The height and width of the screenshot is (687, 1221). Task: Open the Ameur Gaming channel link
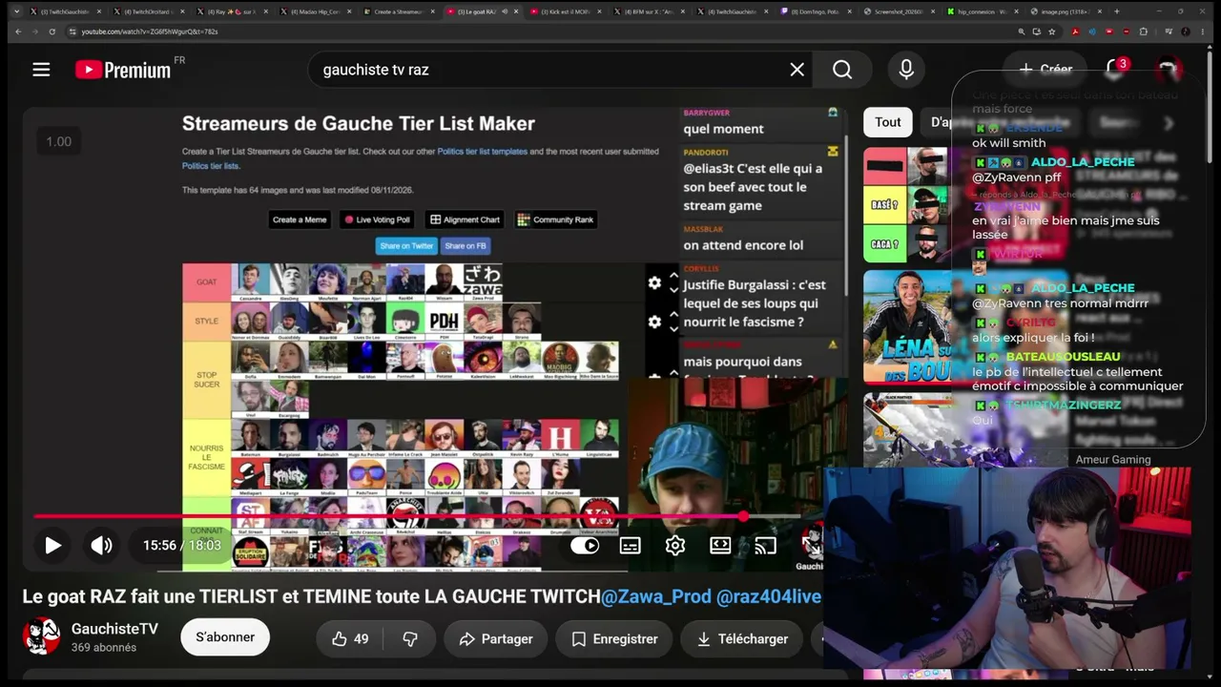pos(1113,460)
